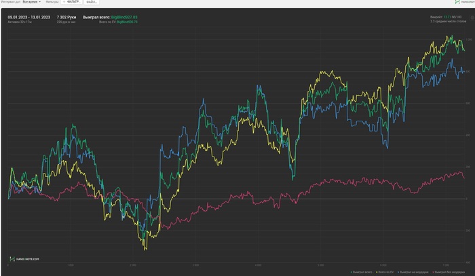Viewport: 475px width, 276px height.
Task: Click the Hand2Note.com watermark logo on chart
Action: pyautogui.click(x=24, y=259)
